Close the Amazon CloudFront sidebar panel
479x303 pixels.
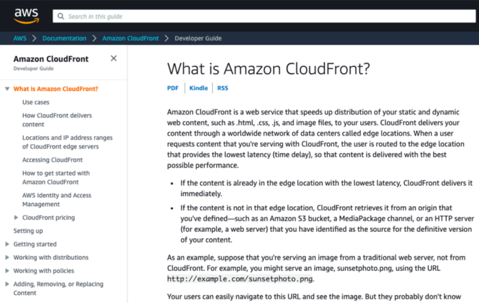click(114, 58)
